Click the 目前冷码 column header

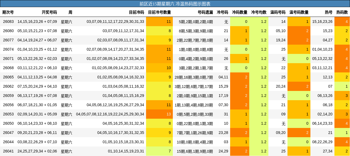pyautogui.click(x=137, y=12)
